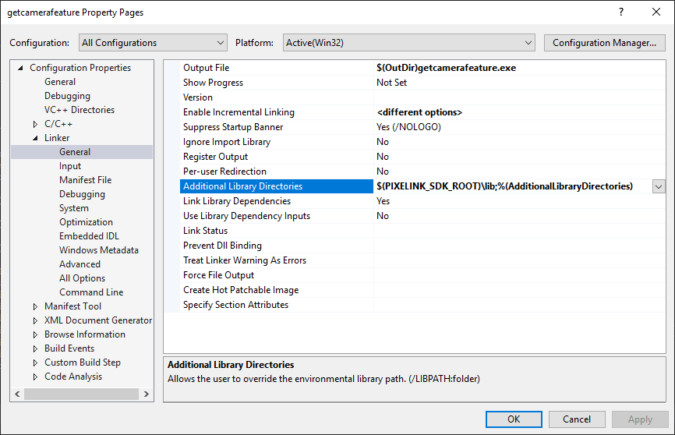
Task: Open the Configuration dropdown showing All Configurations
Action: (x=153, y=43)
